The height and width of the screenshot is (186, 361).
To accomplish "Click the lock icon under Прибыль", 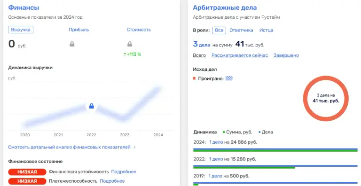I will 72,44.
